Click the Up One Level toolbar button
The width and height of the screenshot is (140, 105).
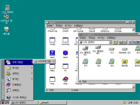tap(115, 42)
